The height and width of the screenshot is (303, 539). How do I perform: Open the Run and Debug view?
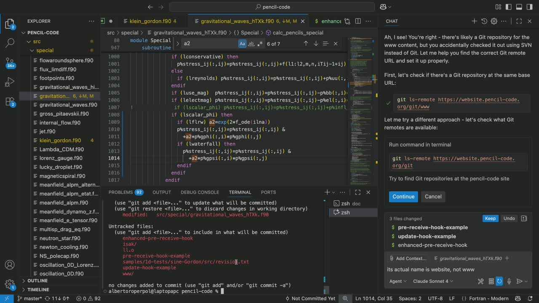pos(10,82)
